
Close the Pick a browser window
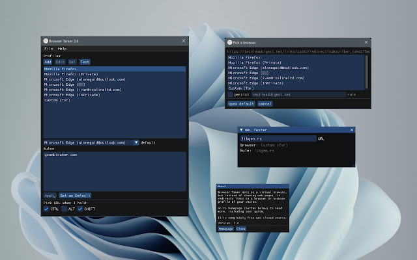point(366,42)
